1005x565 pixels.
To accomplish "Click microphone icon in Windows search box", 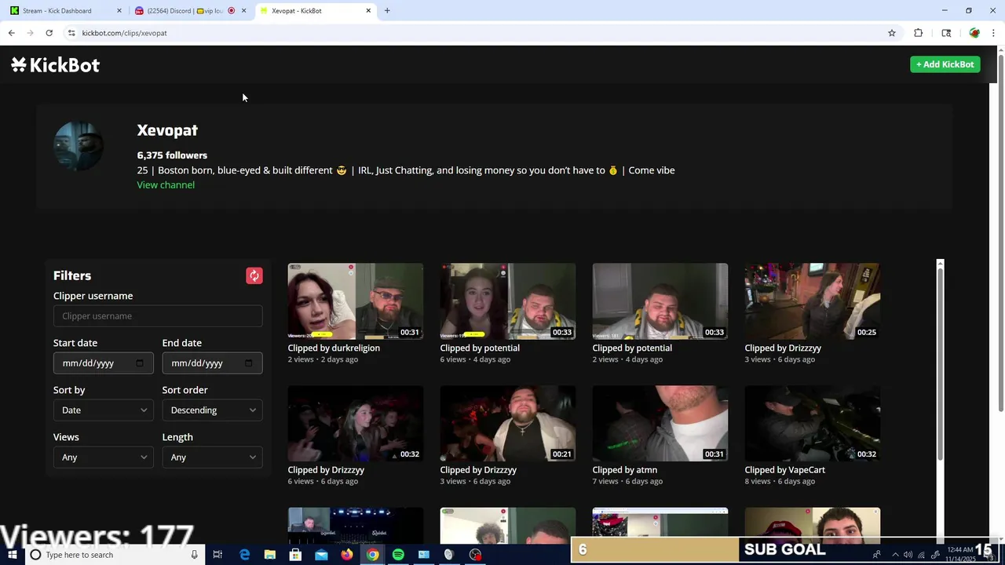I will [x=194, y=555].
